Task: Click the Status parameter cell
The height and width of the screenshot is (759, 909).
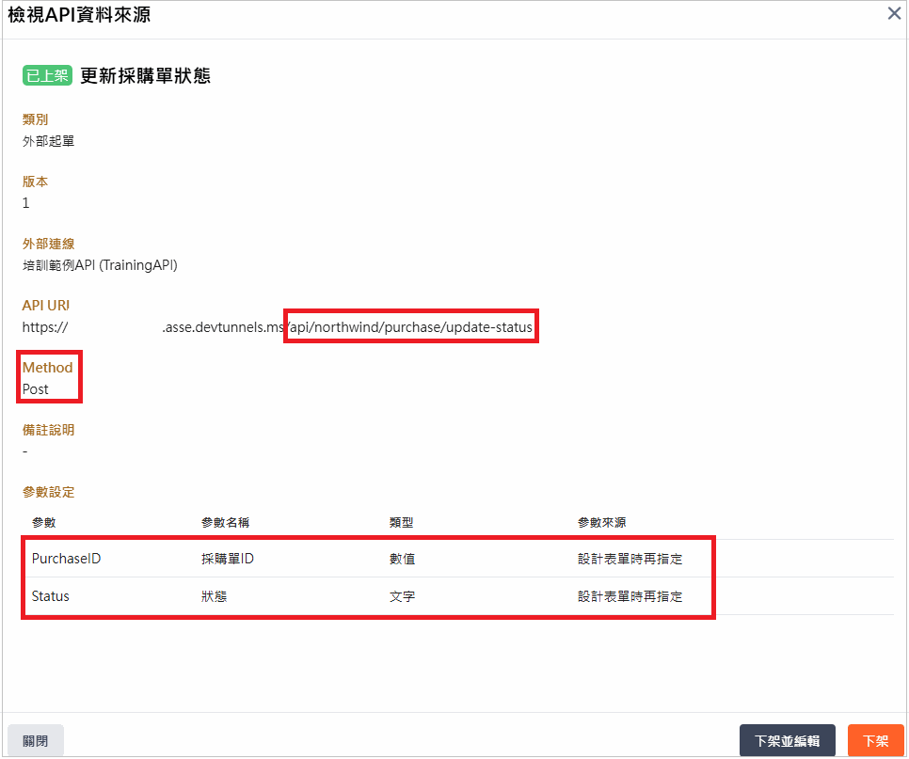Action: [51, 596]
